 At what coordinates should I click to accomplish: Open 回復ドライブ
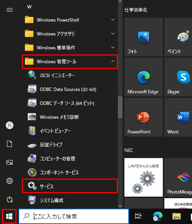pos(70,145)
